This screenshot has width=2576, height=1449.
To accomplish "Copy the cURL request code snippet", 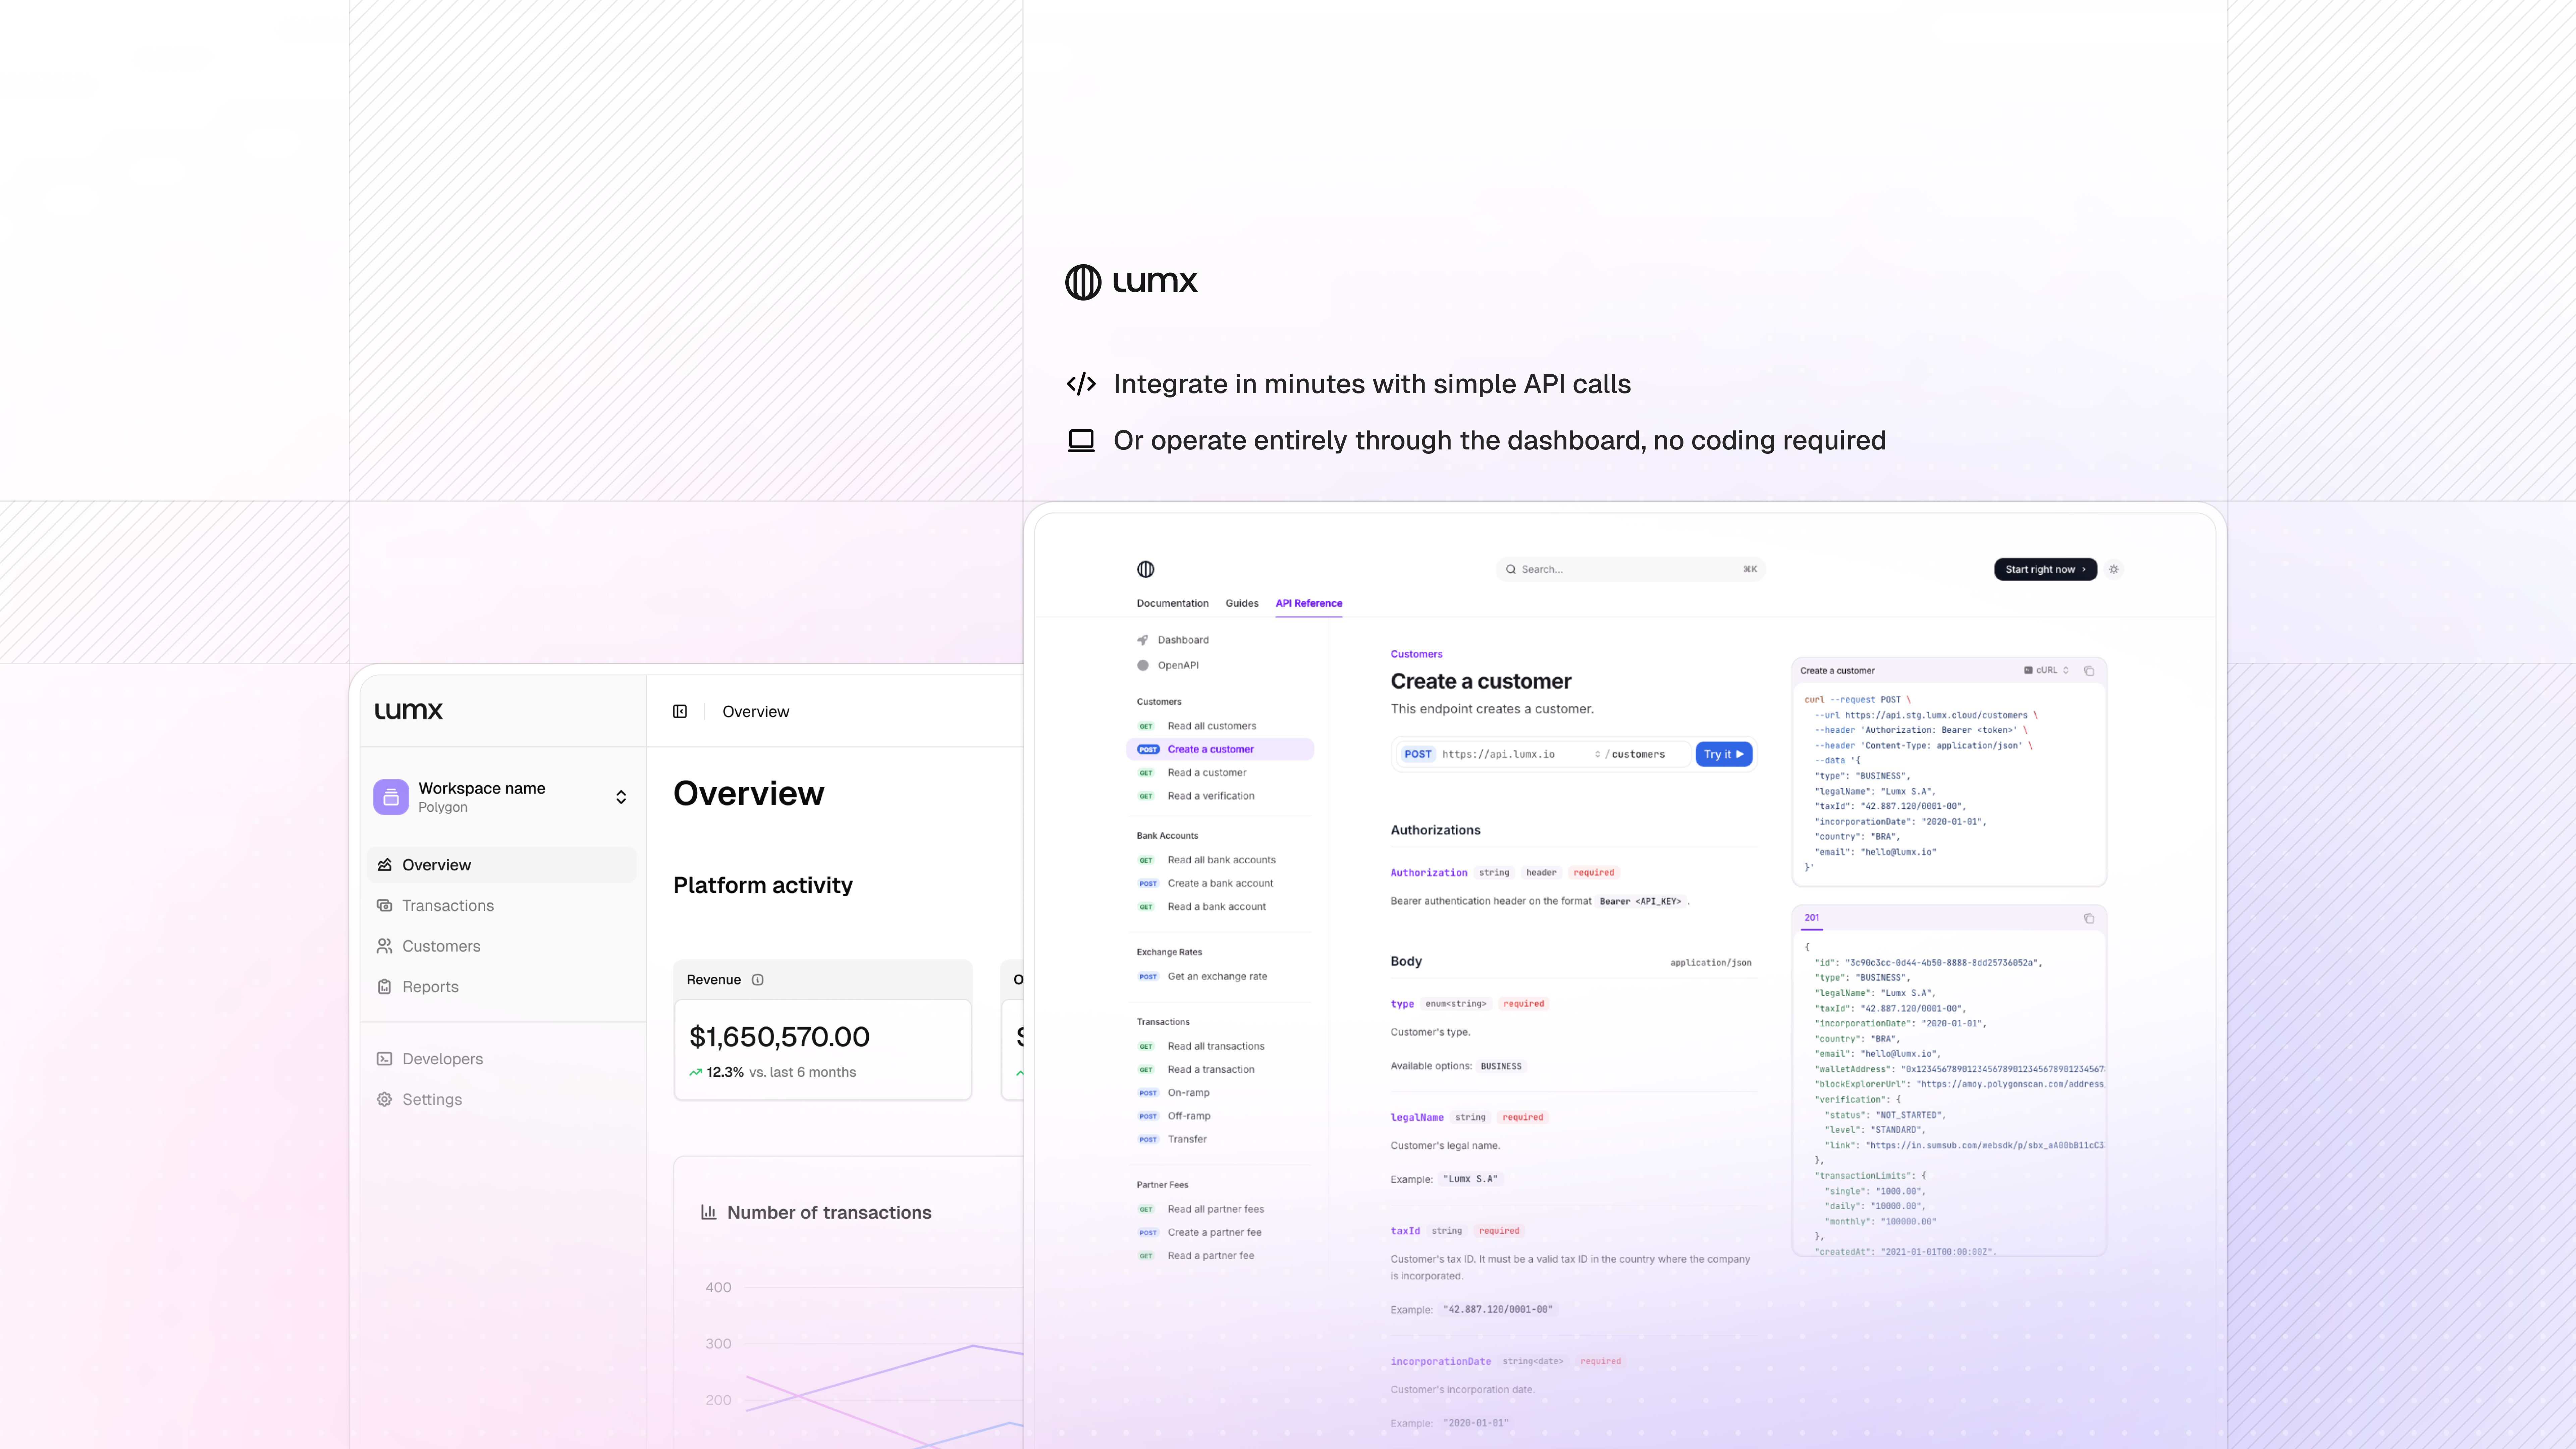I will [2089, 671].
